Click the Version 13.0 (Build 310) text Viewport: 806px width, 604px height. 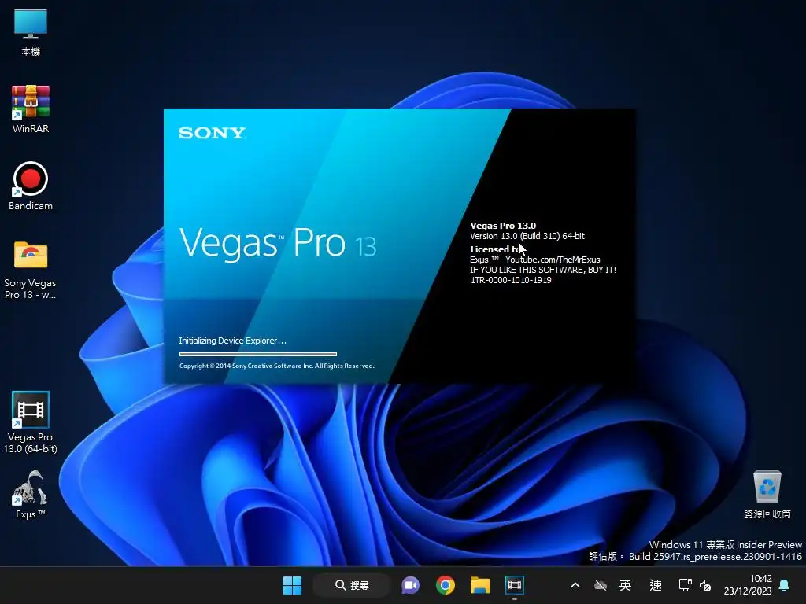point(527,236)
